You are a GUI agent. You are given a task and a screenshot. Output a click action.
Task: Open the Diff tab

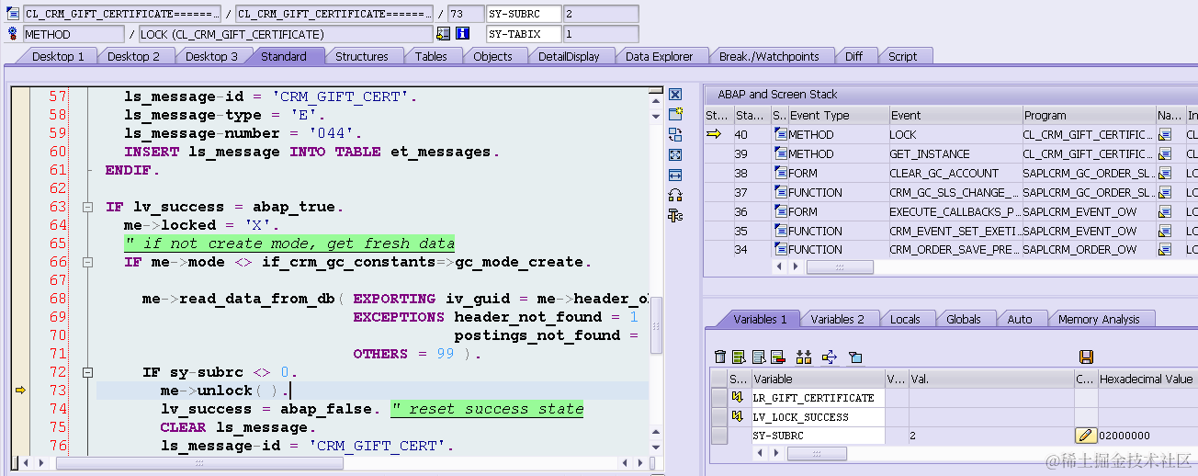pyautogui.click(x=854, y=56)
